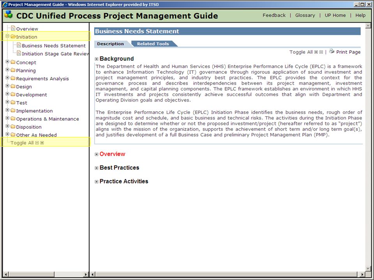Expand the Development tree node
This screenshot has height=280, width=374.
point(7,94)
